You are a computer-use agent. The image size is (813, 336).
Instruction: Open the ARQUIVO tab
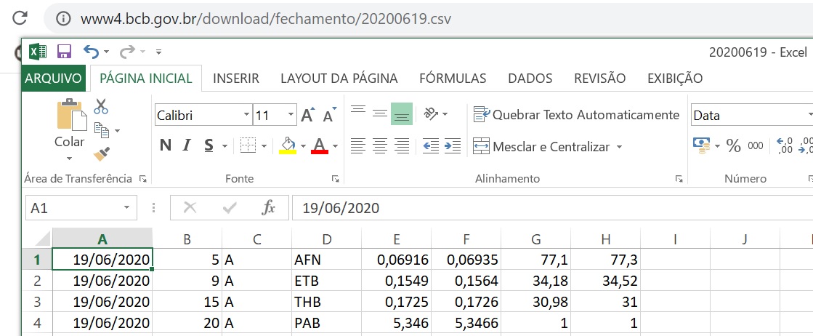54,79
